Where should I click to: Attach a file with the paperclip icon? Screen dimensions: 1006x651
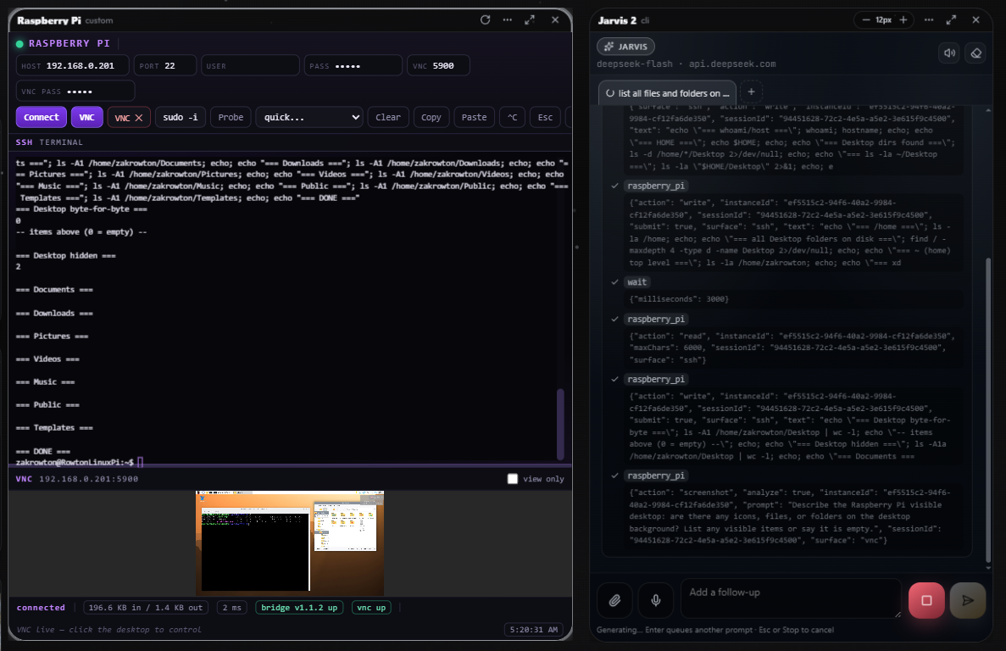614,600
